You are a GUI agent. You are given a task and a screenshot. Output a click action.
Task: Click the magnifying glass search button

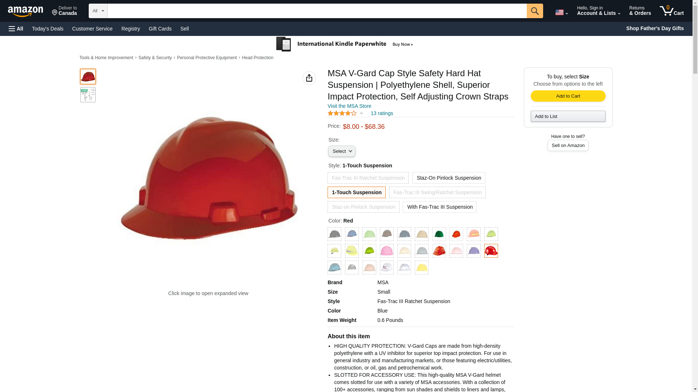pos(534,11)
